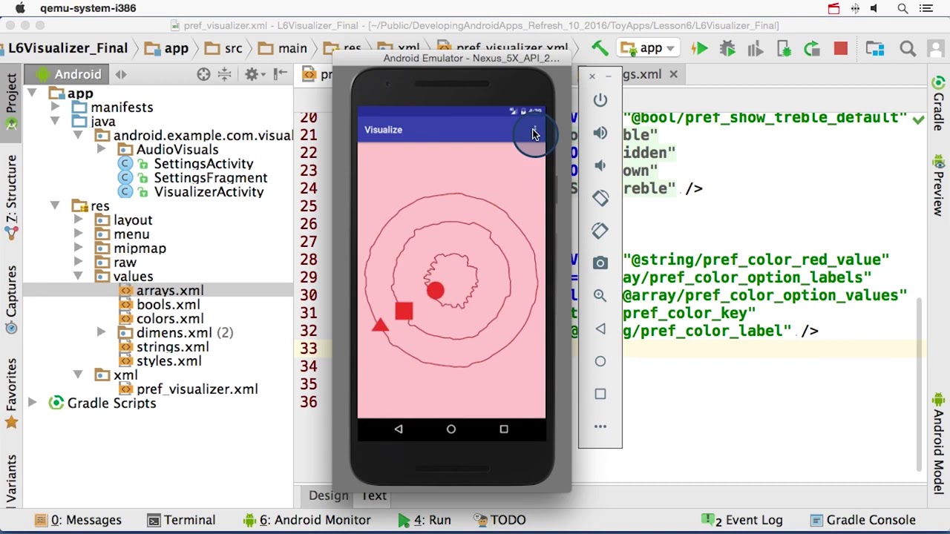Collapse the app module tree node

(32, 93)
